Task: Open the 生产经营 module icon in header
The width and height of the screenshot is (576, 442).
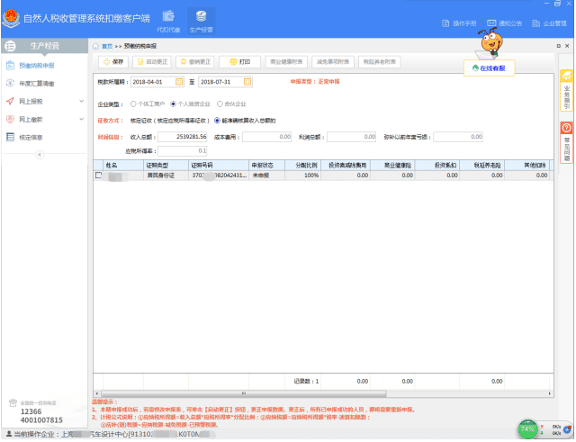Action: point(201,22)
